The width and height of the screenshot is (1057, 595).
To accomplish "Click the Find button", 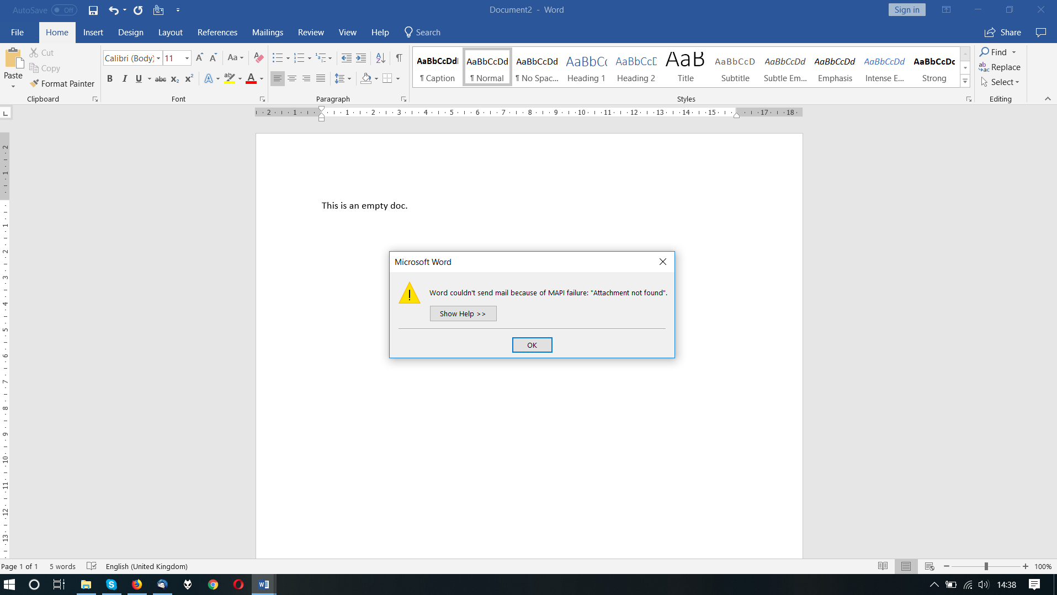I will pos(993,52).
